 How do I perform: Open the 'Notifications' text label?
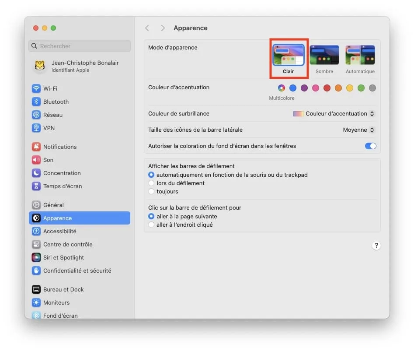(60, 147)
